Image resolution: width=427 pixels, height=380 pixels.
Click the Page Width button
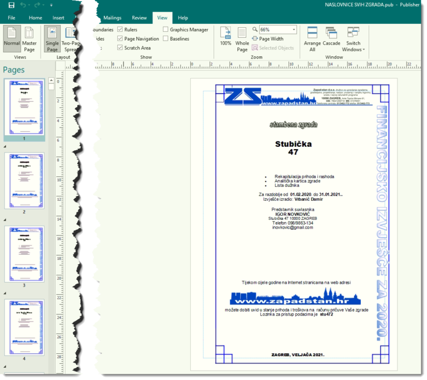[x=267, y=39]
